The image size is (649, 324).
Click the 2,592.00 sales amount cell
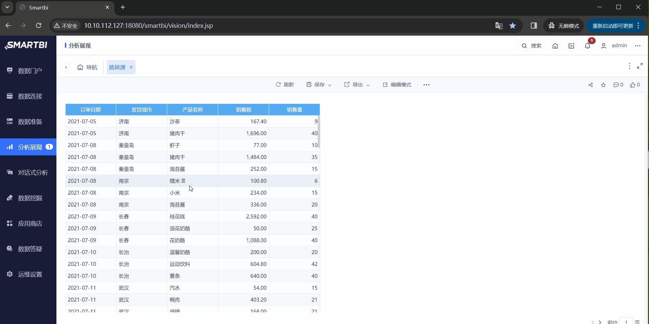pos(244,216)
